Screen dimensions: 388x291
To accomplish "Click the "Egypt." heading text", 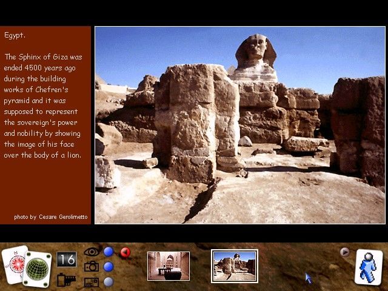I will (x=15, y=35).
